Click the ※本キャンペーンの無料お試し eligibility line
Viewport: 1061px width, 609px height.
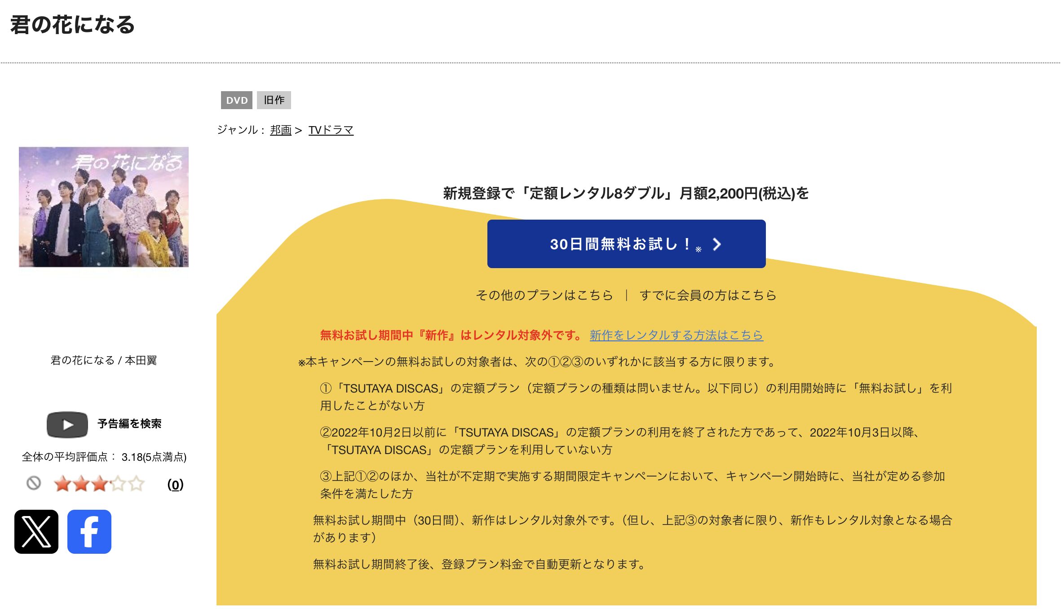pyautogui.click(x=538, y=362)
